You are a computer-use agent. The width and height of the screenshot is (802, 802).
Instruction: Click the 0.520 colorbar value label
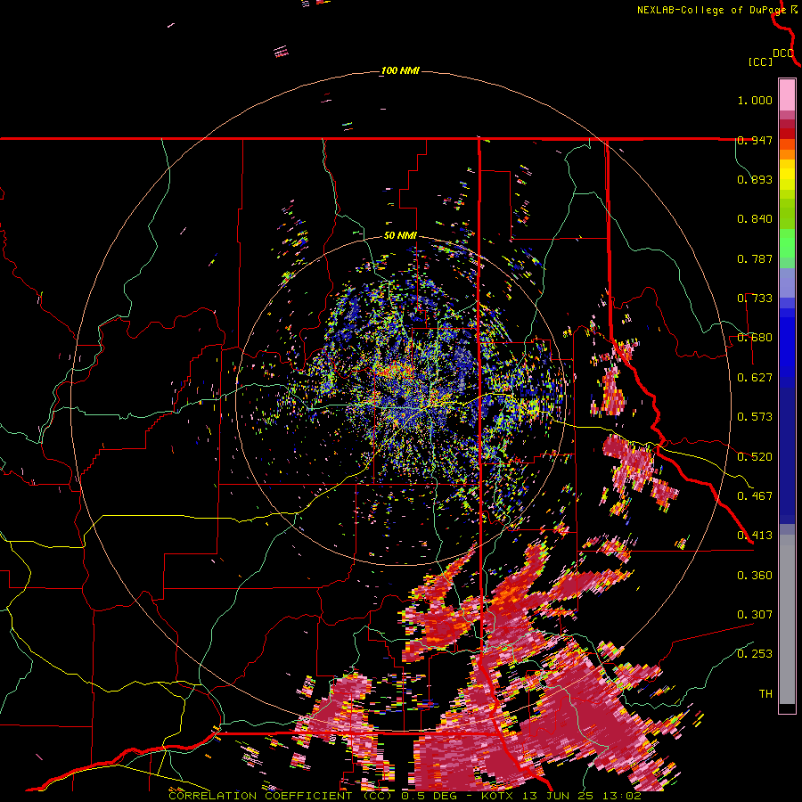(755, 457)
